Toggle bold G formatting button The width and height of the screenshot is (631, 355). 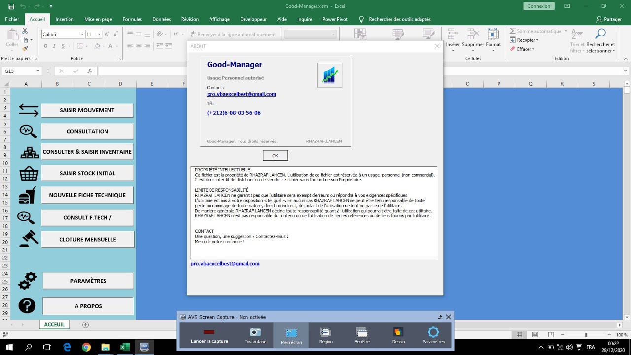pyautogui.click(x=46, y=46)
